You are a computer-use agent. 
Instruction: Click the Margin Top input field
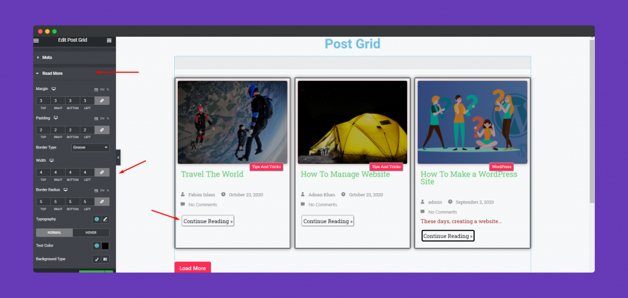[44, 101]
